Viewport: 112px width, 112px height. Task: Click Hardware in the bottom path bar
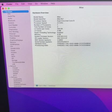tap(52, 86)
